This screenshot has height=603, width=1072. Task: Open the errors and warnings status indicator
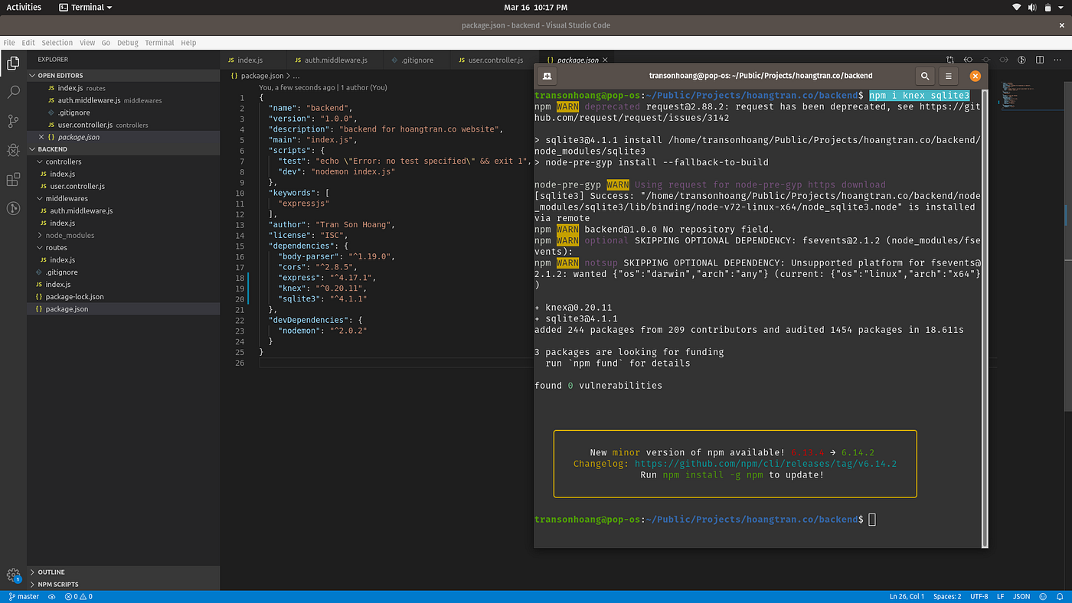pos(79,596)
